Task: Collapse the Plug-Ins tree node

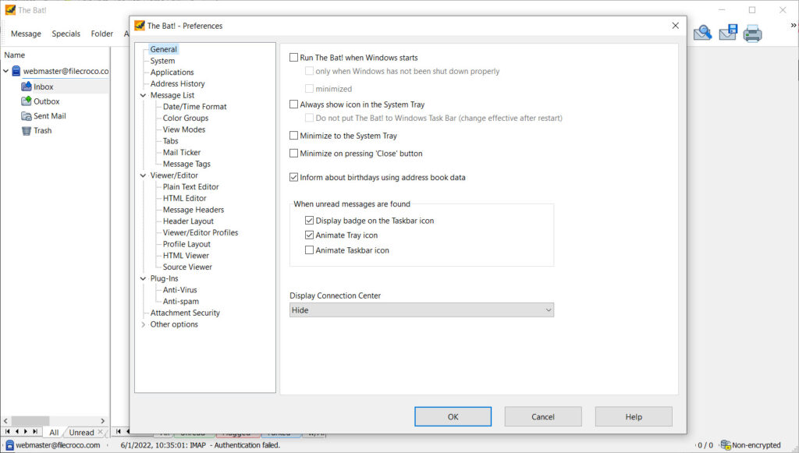Action: click(x=144, y=278)
